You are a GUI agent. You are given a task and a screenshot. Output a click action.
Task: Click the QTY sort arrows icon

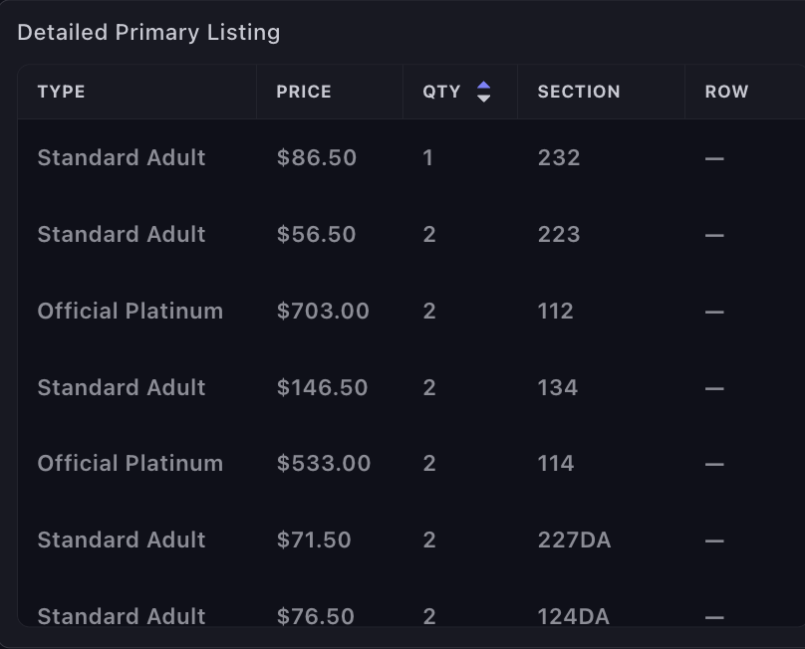483,92
